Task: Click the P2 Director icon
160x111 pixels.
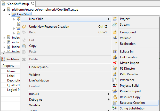Action: pos(115,69)
